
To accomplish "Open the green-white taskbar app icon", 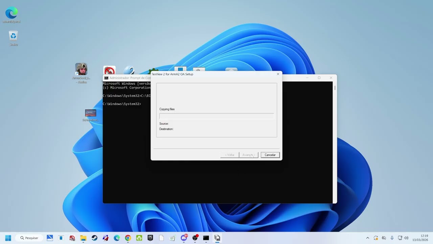I will 173,238.
